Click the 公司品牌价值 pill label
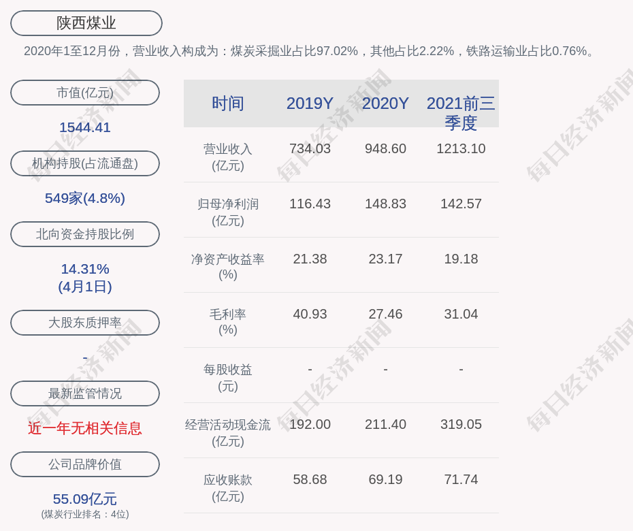633x531 pixels. (85, 464)
